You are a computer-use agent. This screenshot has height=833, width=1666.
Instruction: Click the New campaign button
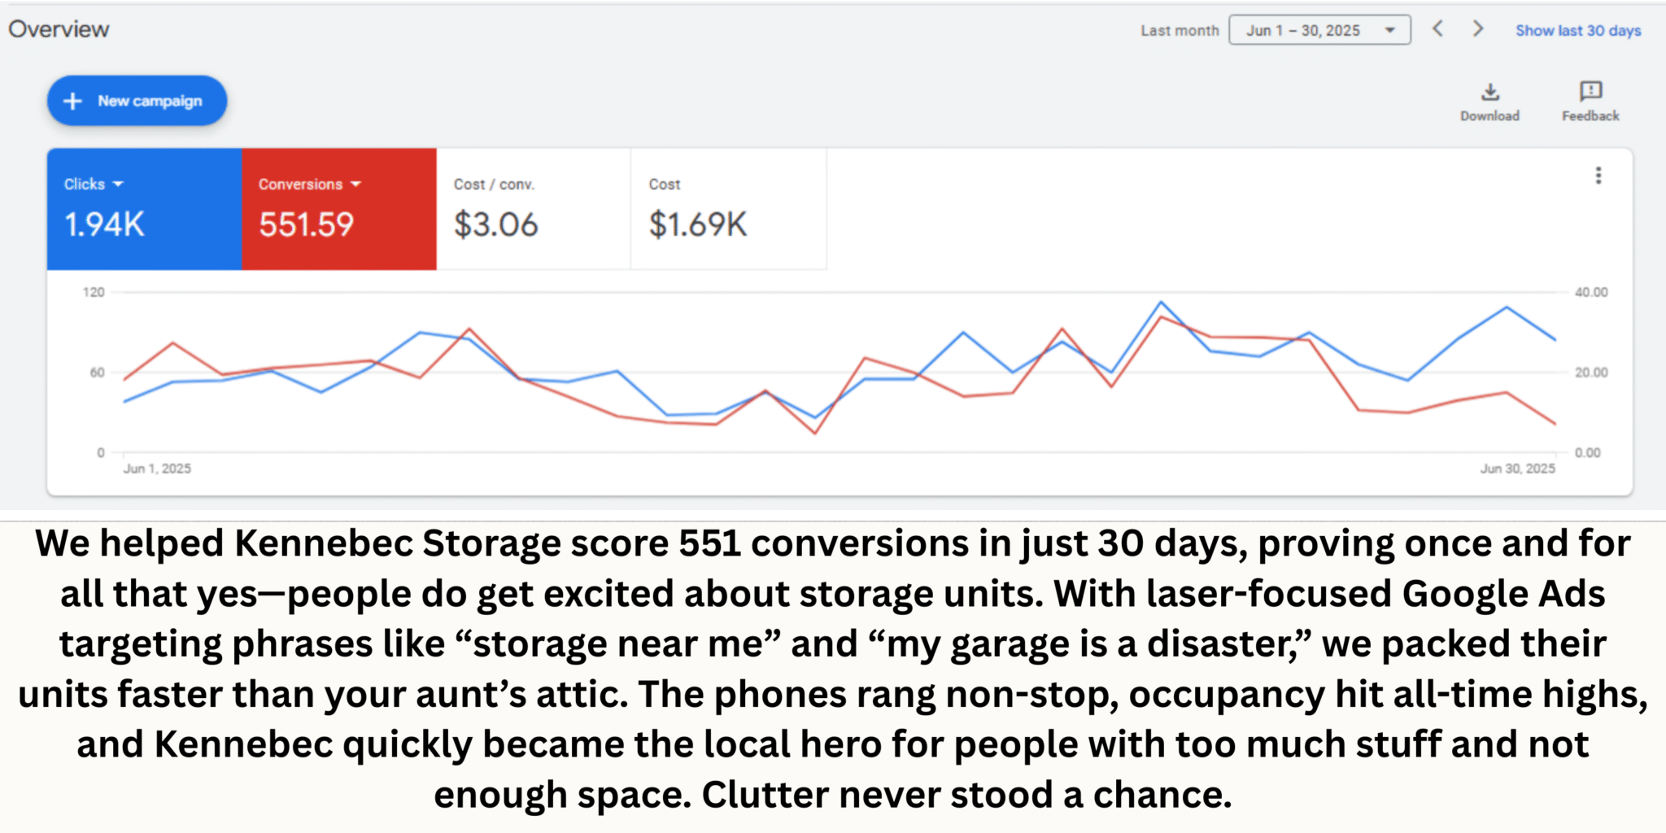[137, 101]
